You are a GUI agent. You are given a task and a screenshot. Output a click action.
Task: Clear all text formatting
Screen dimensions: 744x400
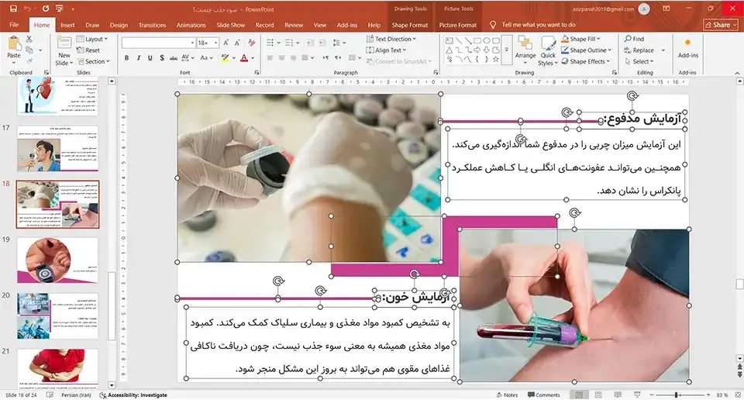point(251,43)
